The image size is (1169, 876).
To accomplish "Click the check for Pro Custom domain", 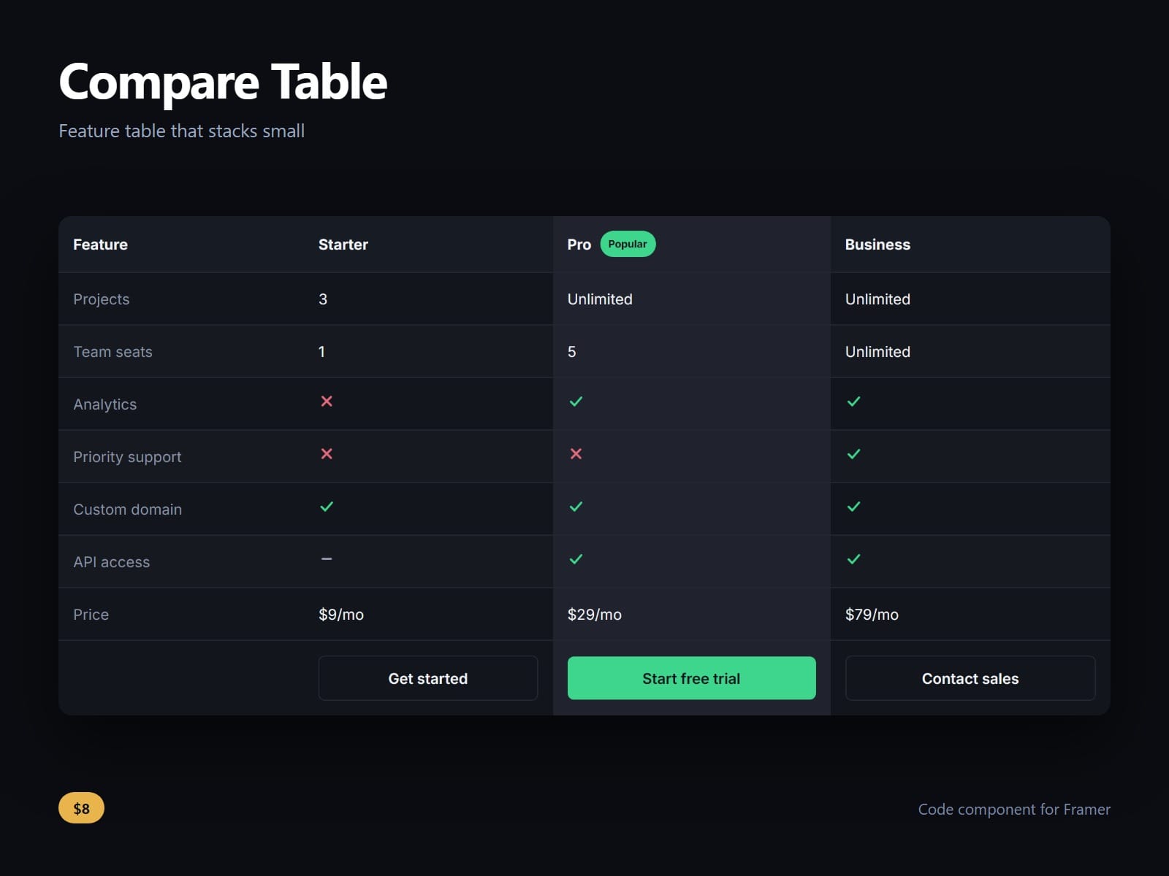I will coord(576,507).
